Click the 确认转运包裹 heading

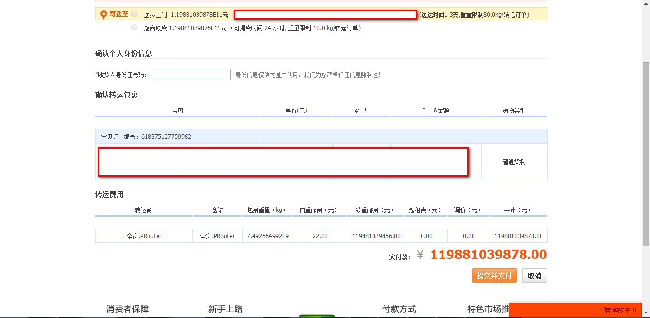tap(117, 95)
